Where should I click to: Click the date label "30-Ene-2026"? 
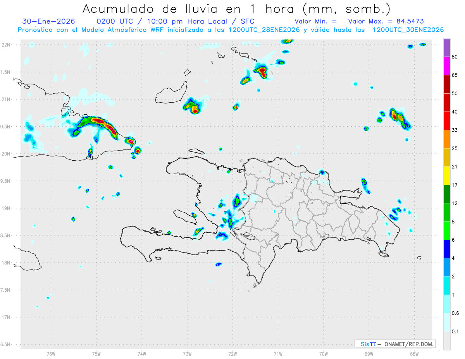[48, 21]
